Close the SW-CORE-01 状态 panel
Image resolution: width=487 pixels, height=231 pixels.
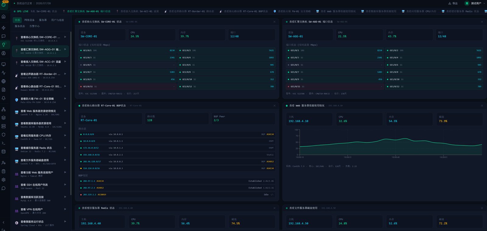[x=275, y=22]
